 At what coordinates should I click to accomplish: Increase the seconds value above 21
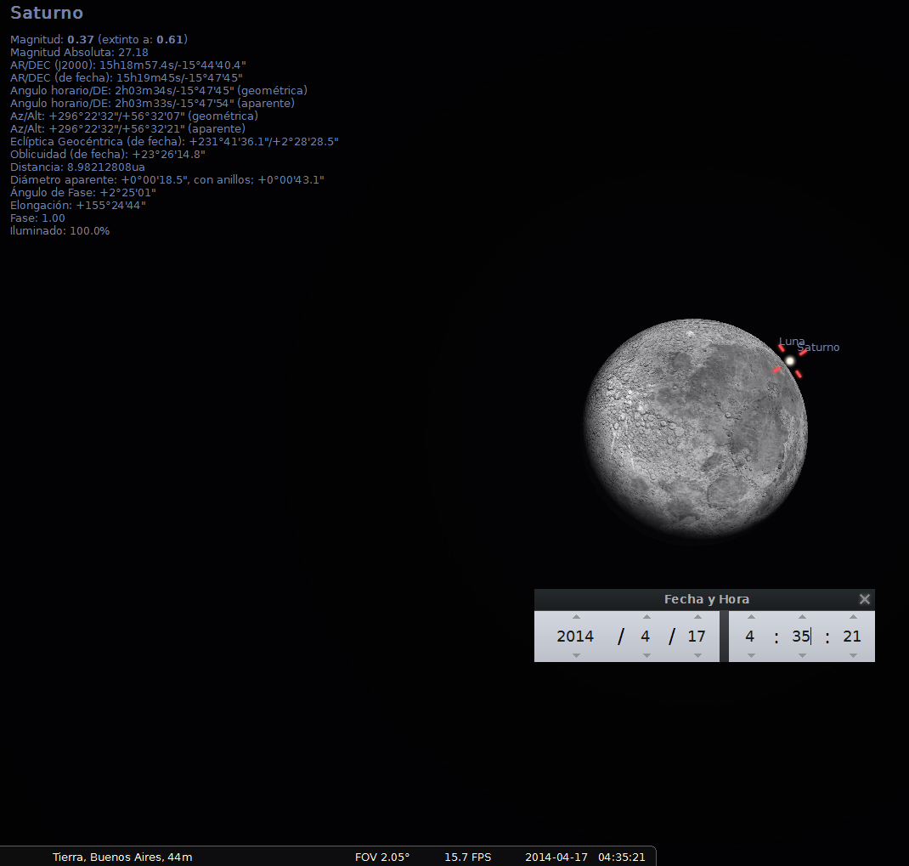(x=853, y=617)
